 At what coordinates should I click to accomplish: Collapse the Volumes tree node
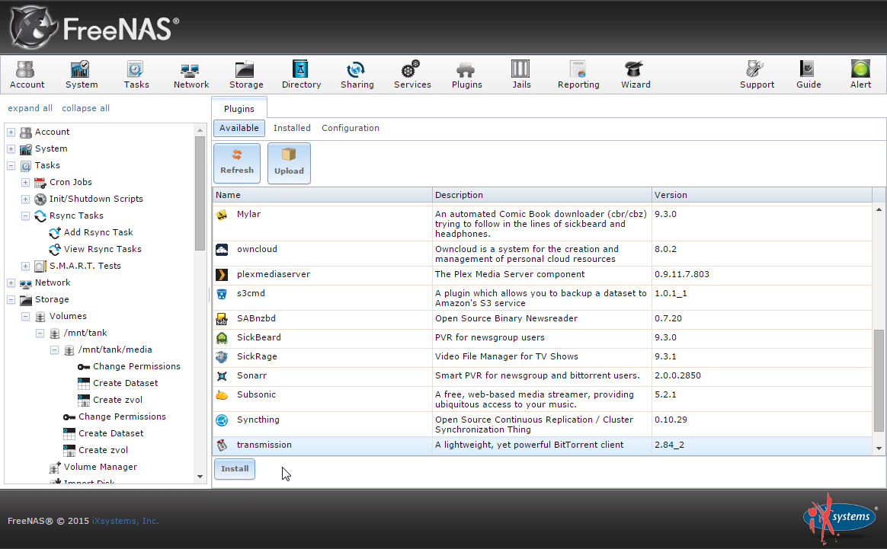click(25, 317)
